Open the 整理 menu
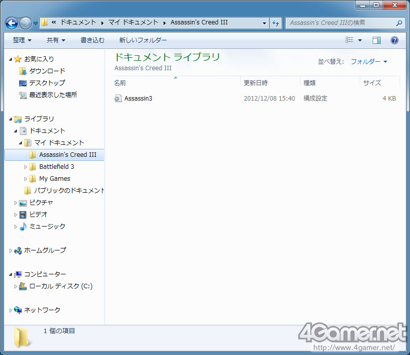410x355 pixels. pyautogui.click(x=22, y=40)
